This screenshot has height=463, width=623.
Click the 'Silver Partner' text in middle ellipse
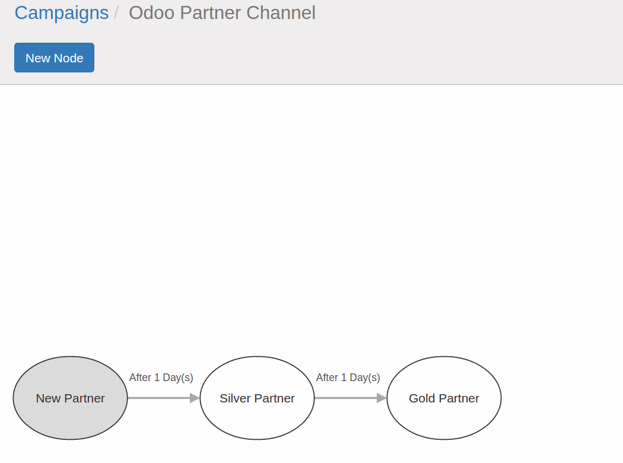(257, 398)
